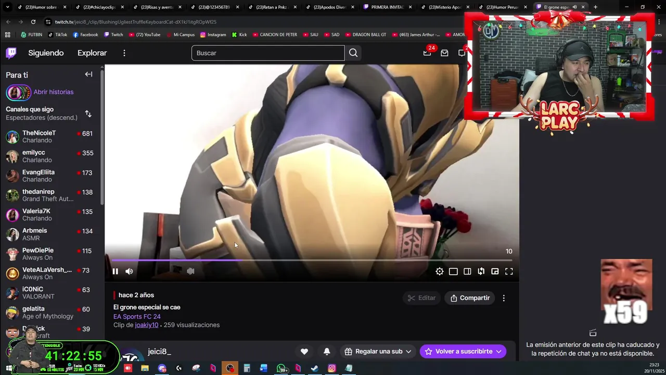Open PewDiePie channel in sidebar
Image resolution: width=666 pixels, height=375 pixels.
pos(50,254)
